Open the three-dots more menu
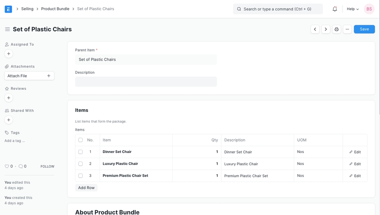The height and width of the screenshot is (215, 380). [x=347, y=29]
